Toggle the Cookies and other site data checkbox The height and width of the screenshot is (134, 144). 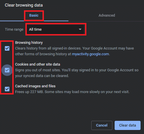click(7, 70)
